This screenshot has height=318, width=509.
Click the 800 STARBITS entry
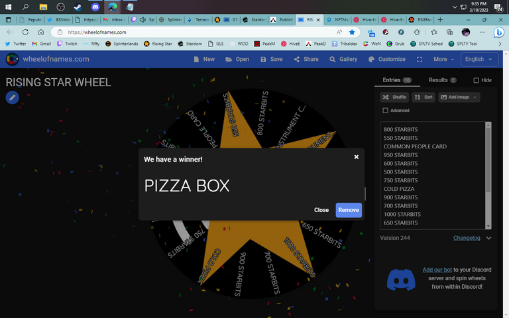[400, 129]
